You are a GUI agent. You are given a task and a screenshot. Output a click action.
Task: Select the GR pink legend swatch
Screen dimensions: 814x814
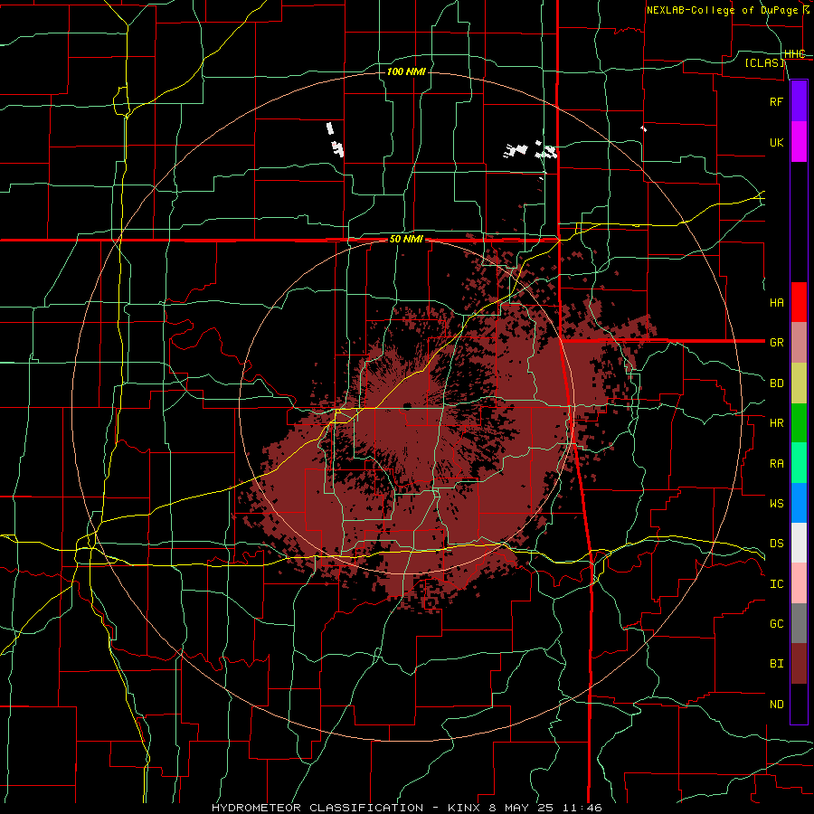click(x=799, y=343)
